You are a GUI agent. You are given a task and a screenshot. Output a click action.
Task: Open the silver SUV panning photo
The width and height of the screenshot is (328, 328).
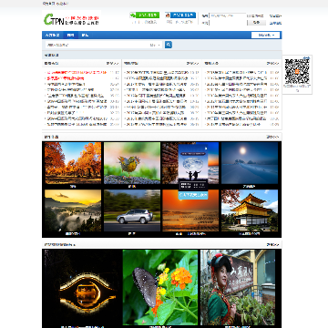[x=132, y=210]
